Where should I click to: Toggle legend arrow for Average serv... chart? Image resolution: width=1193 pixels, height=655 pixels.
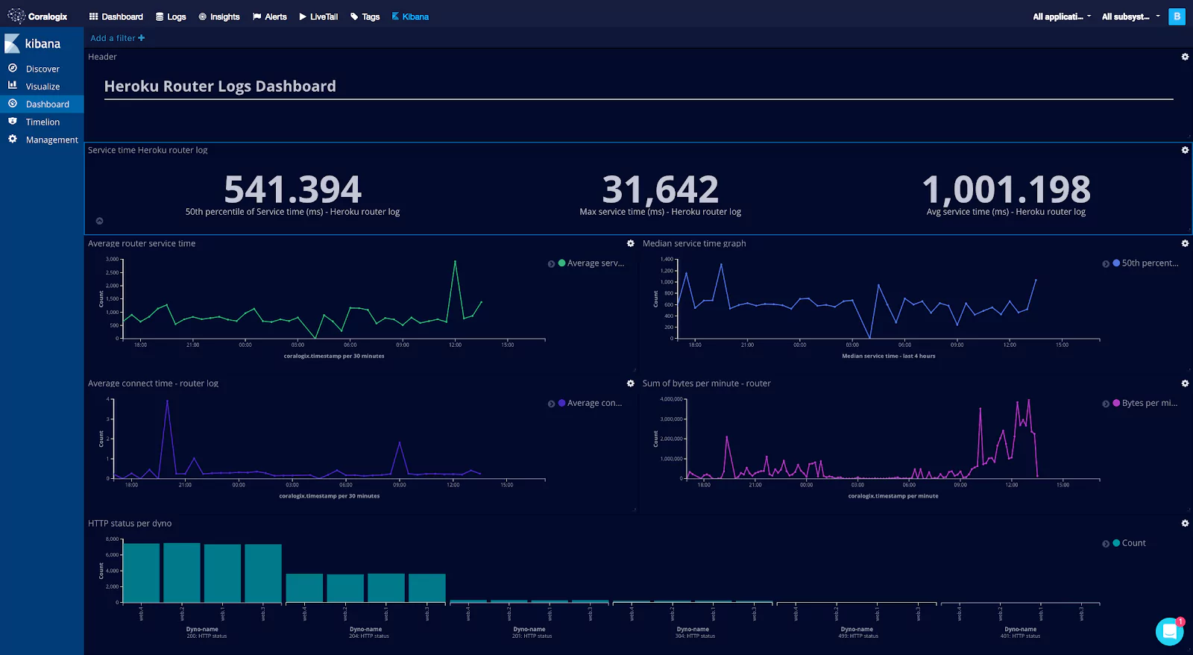pyautogui.click(x=551, y=263)
